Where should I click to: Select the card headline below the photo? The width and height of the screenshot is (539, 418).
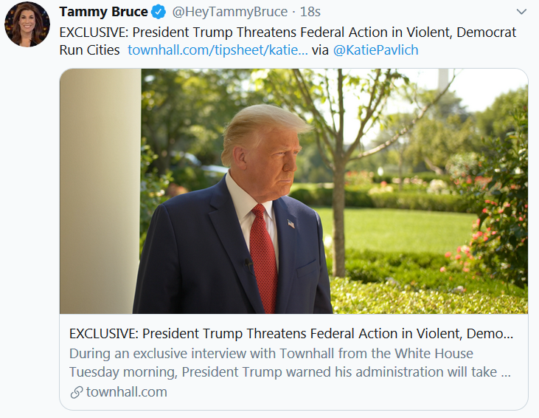pyautogui.click(x=291, y=333)
